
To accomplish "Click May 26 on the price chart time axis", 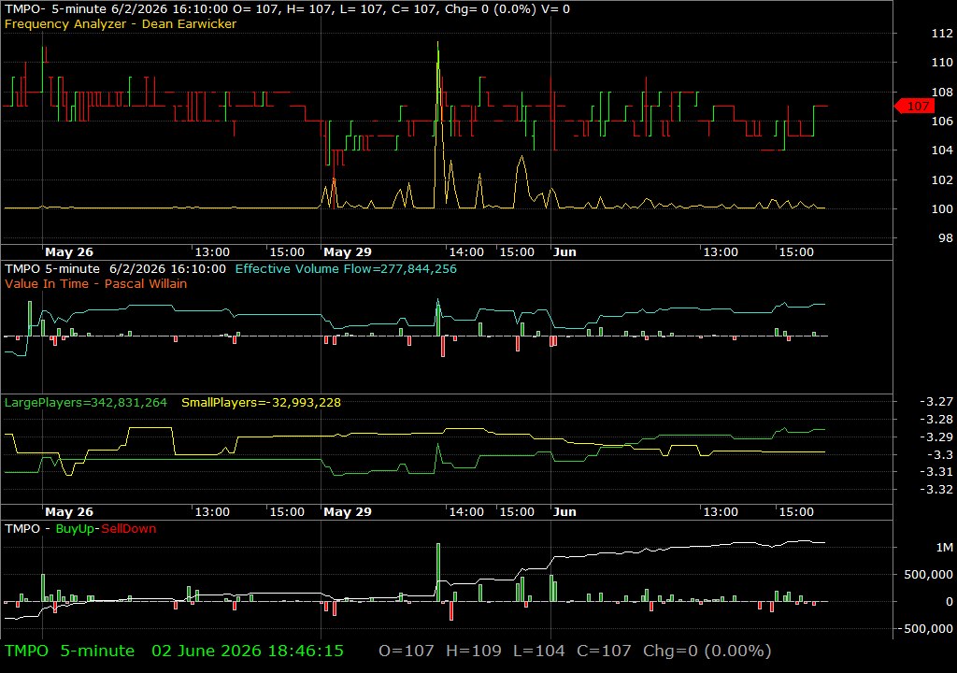I will tap(69, 252).
